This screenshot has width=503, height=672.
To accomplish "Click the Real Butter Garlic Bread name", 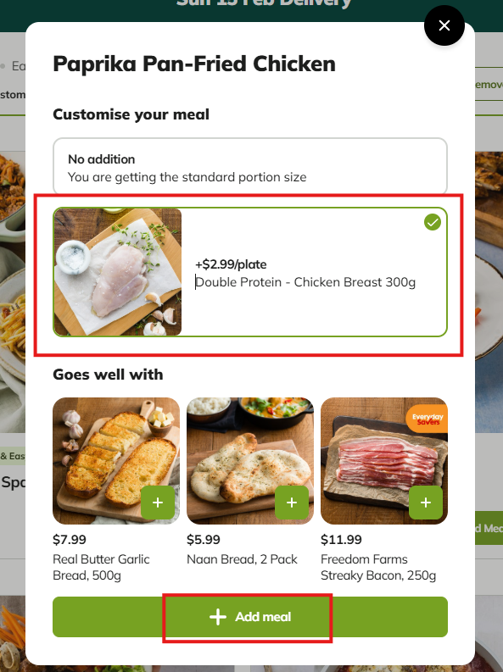I will (x=101, y=567).
